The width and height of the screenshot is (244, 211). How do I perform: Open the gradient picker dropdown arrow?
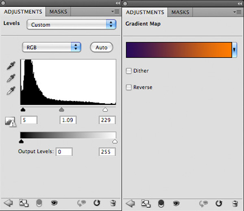234,50
